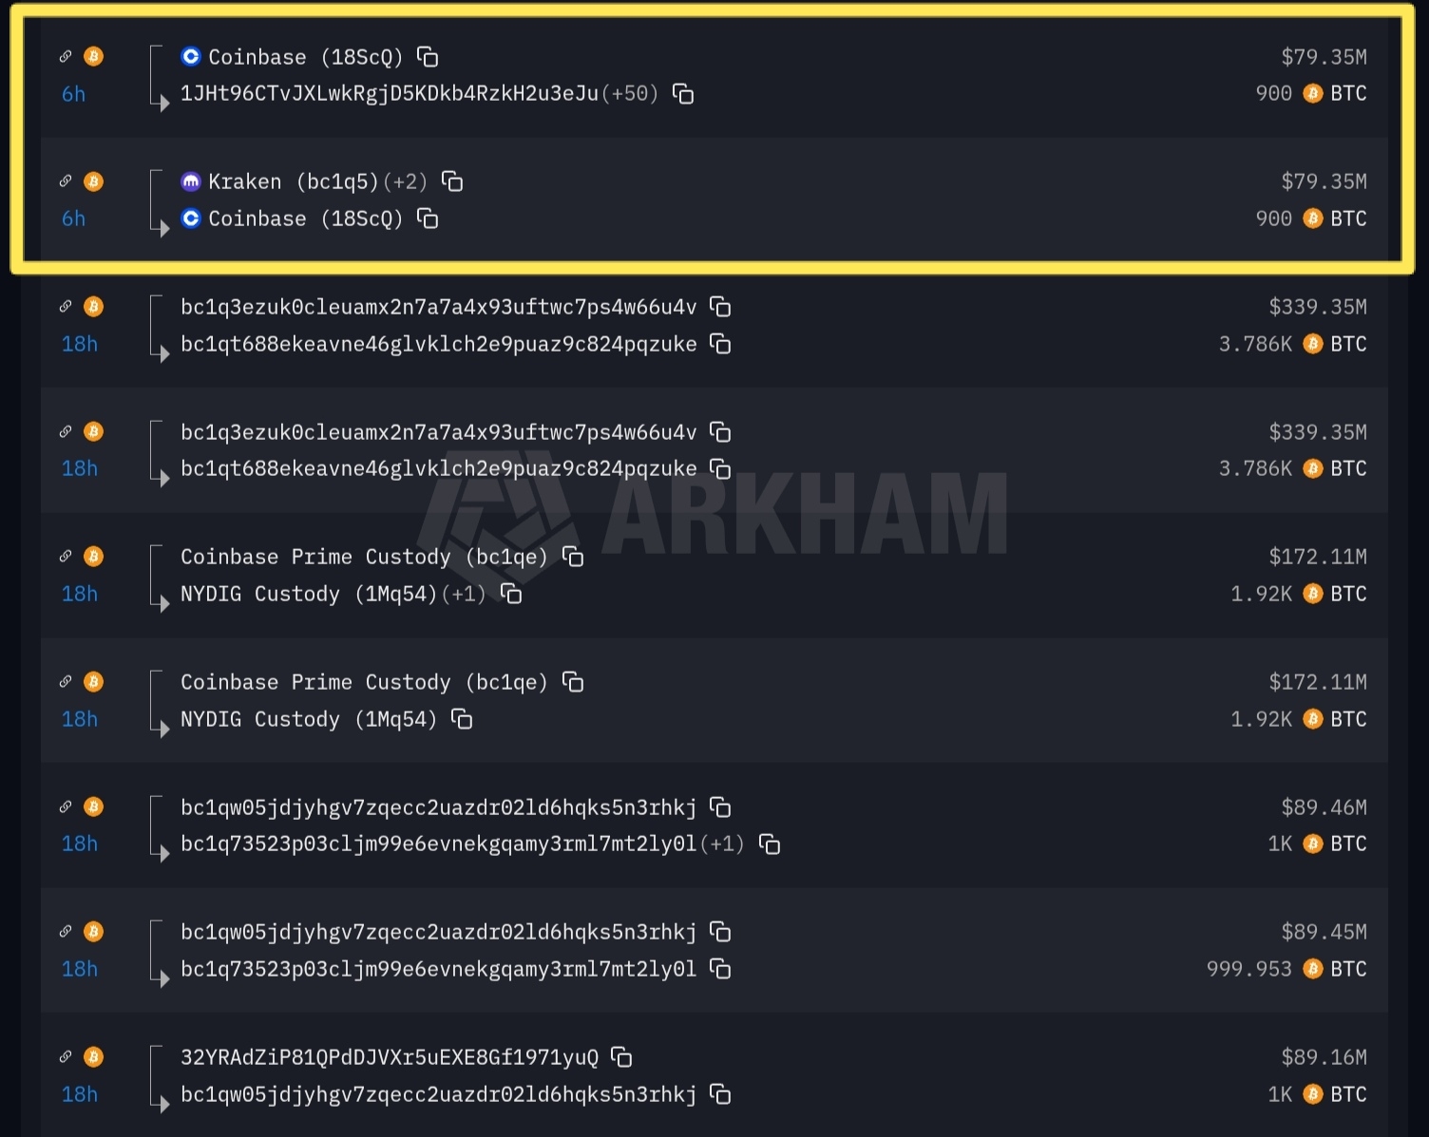Copy the bc1q73523 recipient address in the 999.953 BTC transfer
The image size is (1429, 1137).
pos(721,969)
